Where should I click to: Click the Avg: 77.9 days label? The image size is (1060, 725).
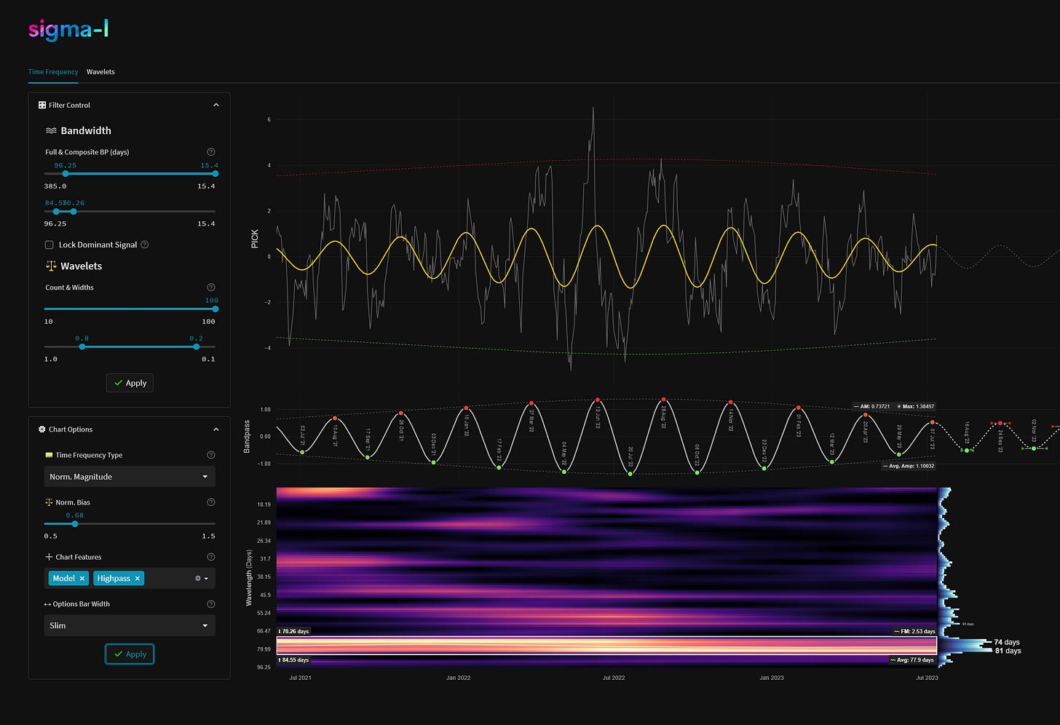click(912, 660)
